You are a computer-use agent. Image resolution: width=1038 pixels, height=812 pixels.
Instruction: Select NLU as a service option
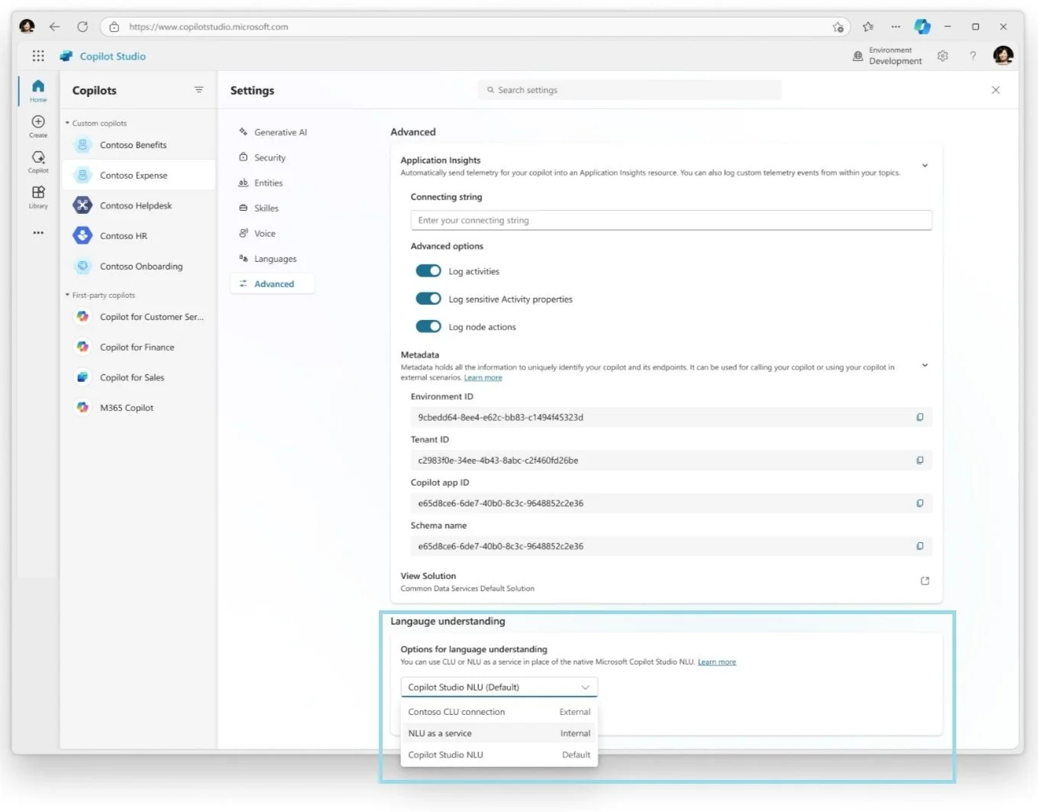(x=500, y=733)
